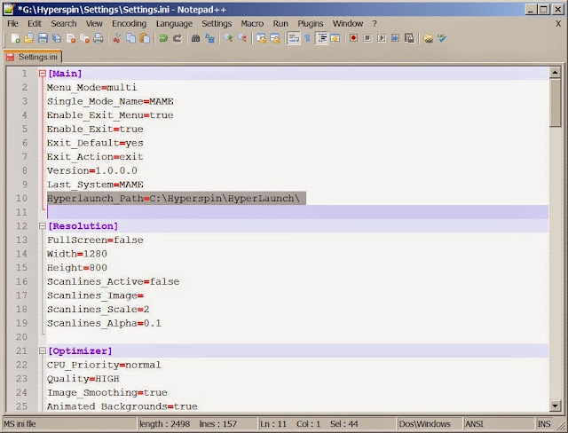The width and height of the screenshot is (568, 433).
Task: Cut selection with the scissors icon
Action: [116, 38]
